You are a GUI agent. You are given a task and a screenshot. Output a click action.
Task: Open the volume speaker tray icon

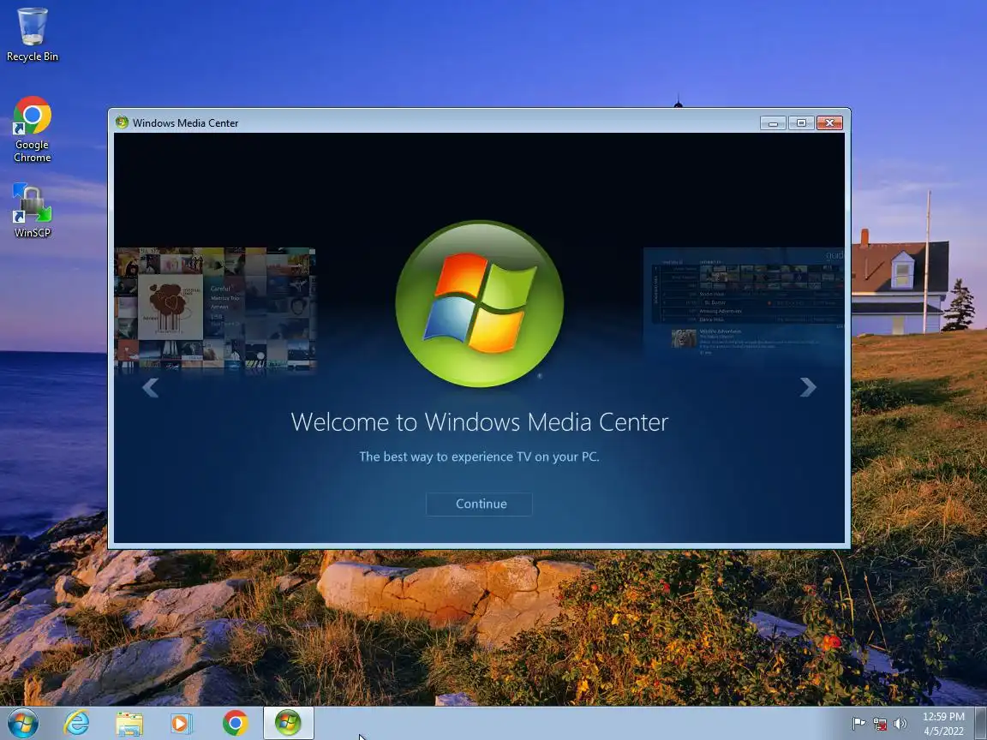[900, 724]
